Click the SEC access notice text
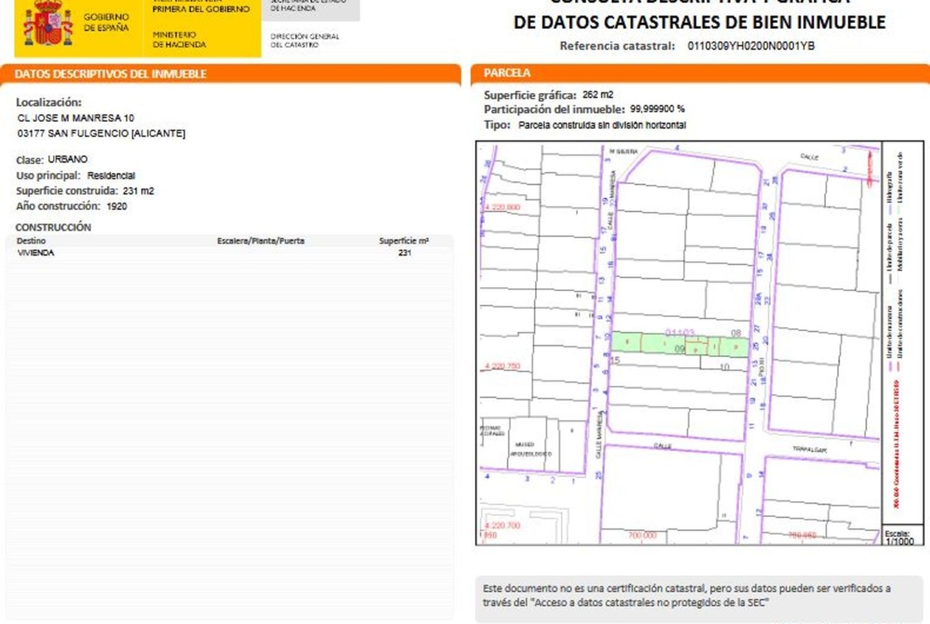The image size is (930, 624). 687,595
